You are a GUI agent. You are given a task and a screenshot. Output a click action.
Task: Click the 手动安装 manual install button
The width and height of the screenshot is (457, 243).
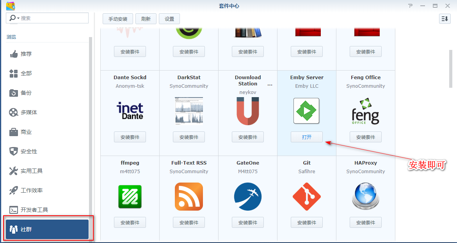click(x=118, y=19)
